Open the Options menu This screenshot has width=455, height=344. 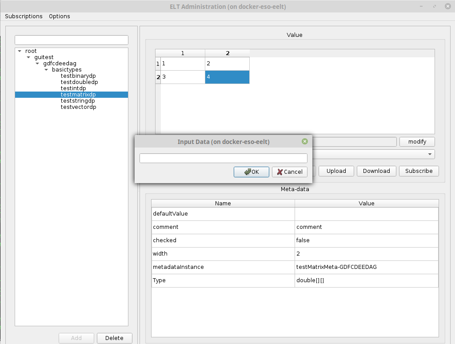(x=60, y=16)
